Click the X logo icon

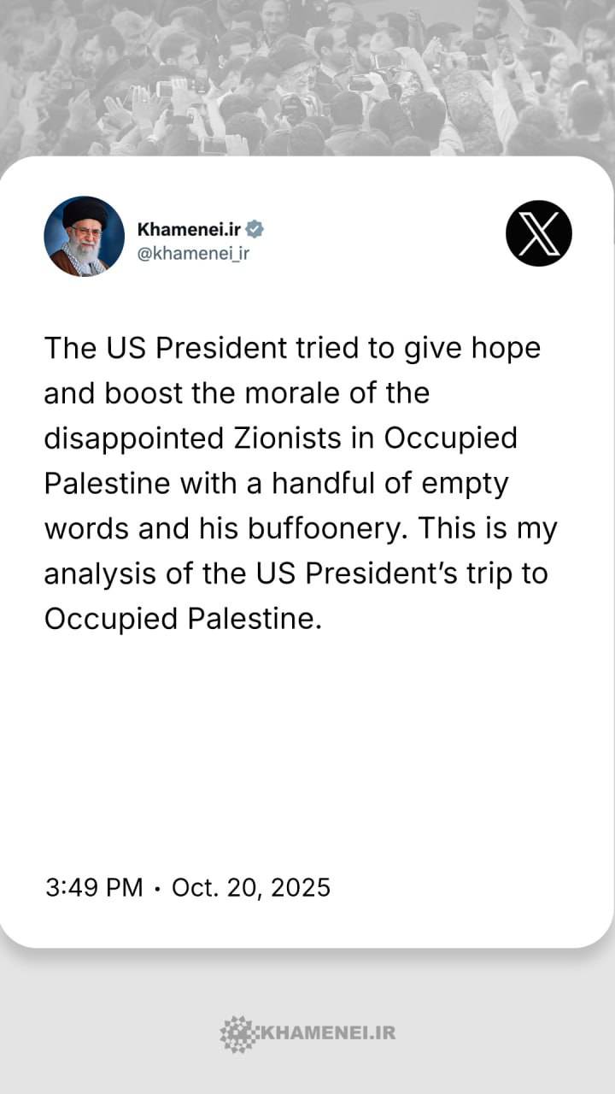[x=538, y=232]
